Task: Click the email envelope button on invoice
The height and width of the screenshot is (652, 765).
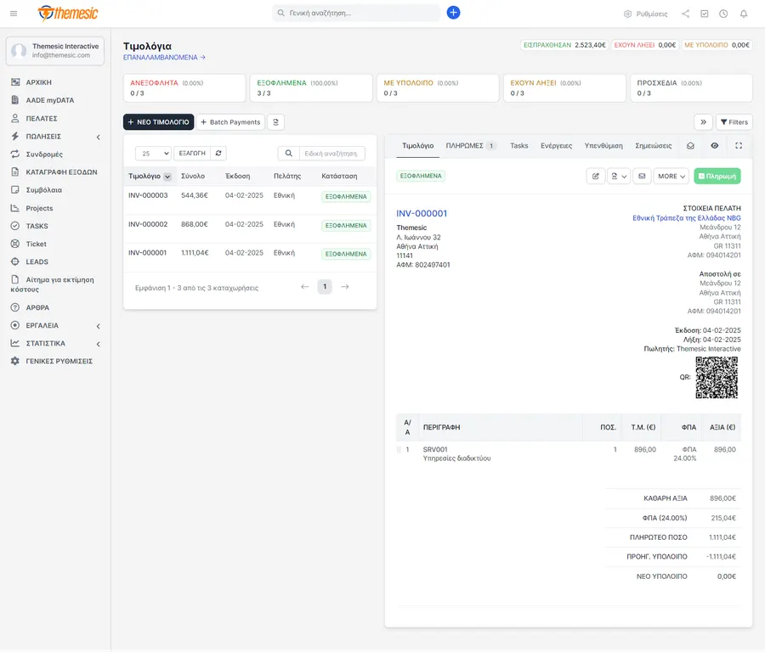Action: (x=642, y=176)
